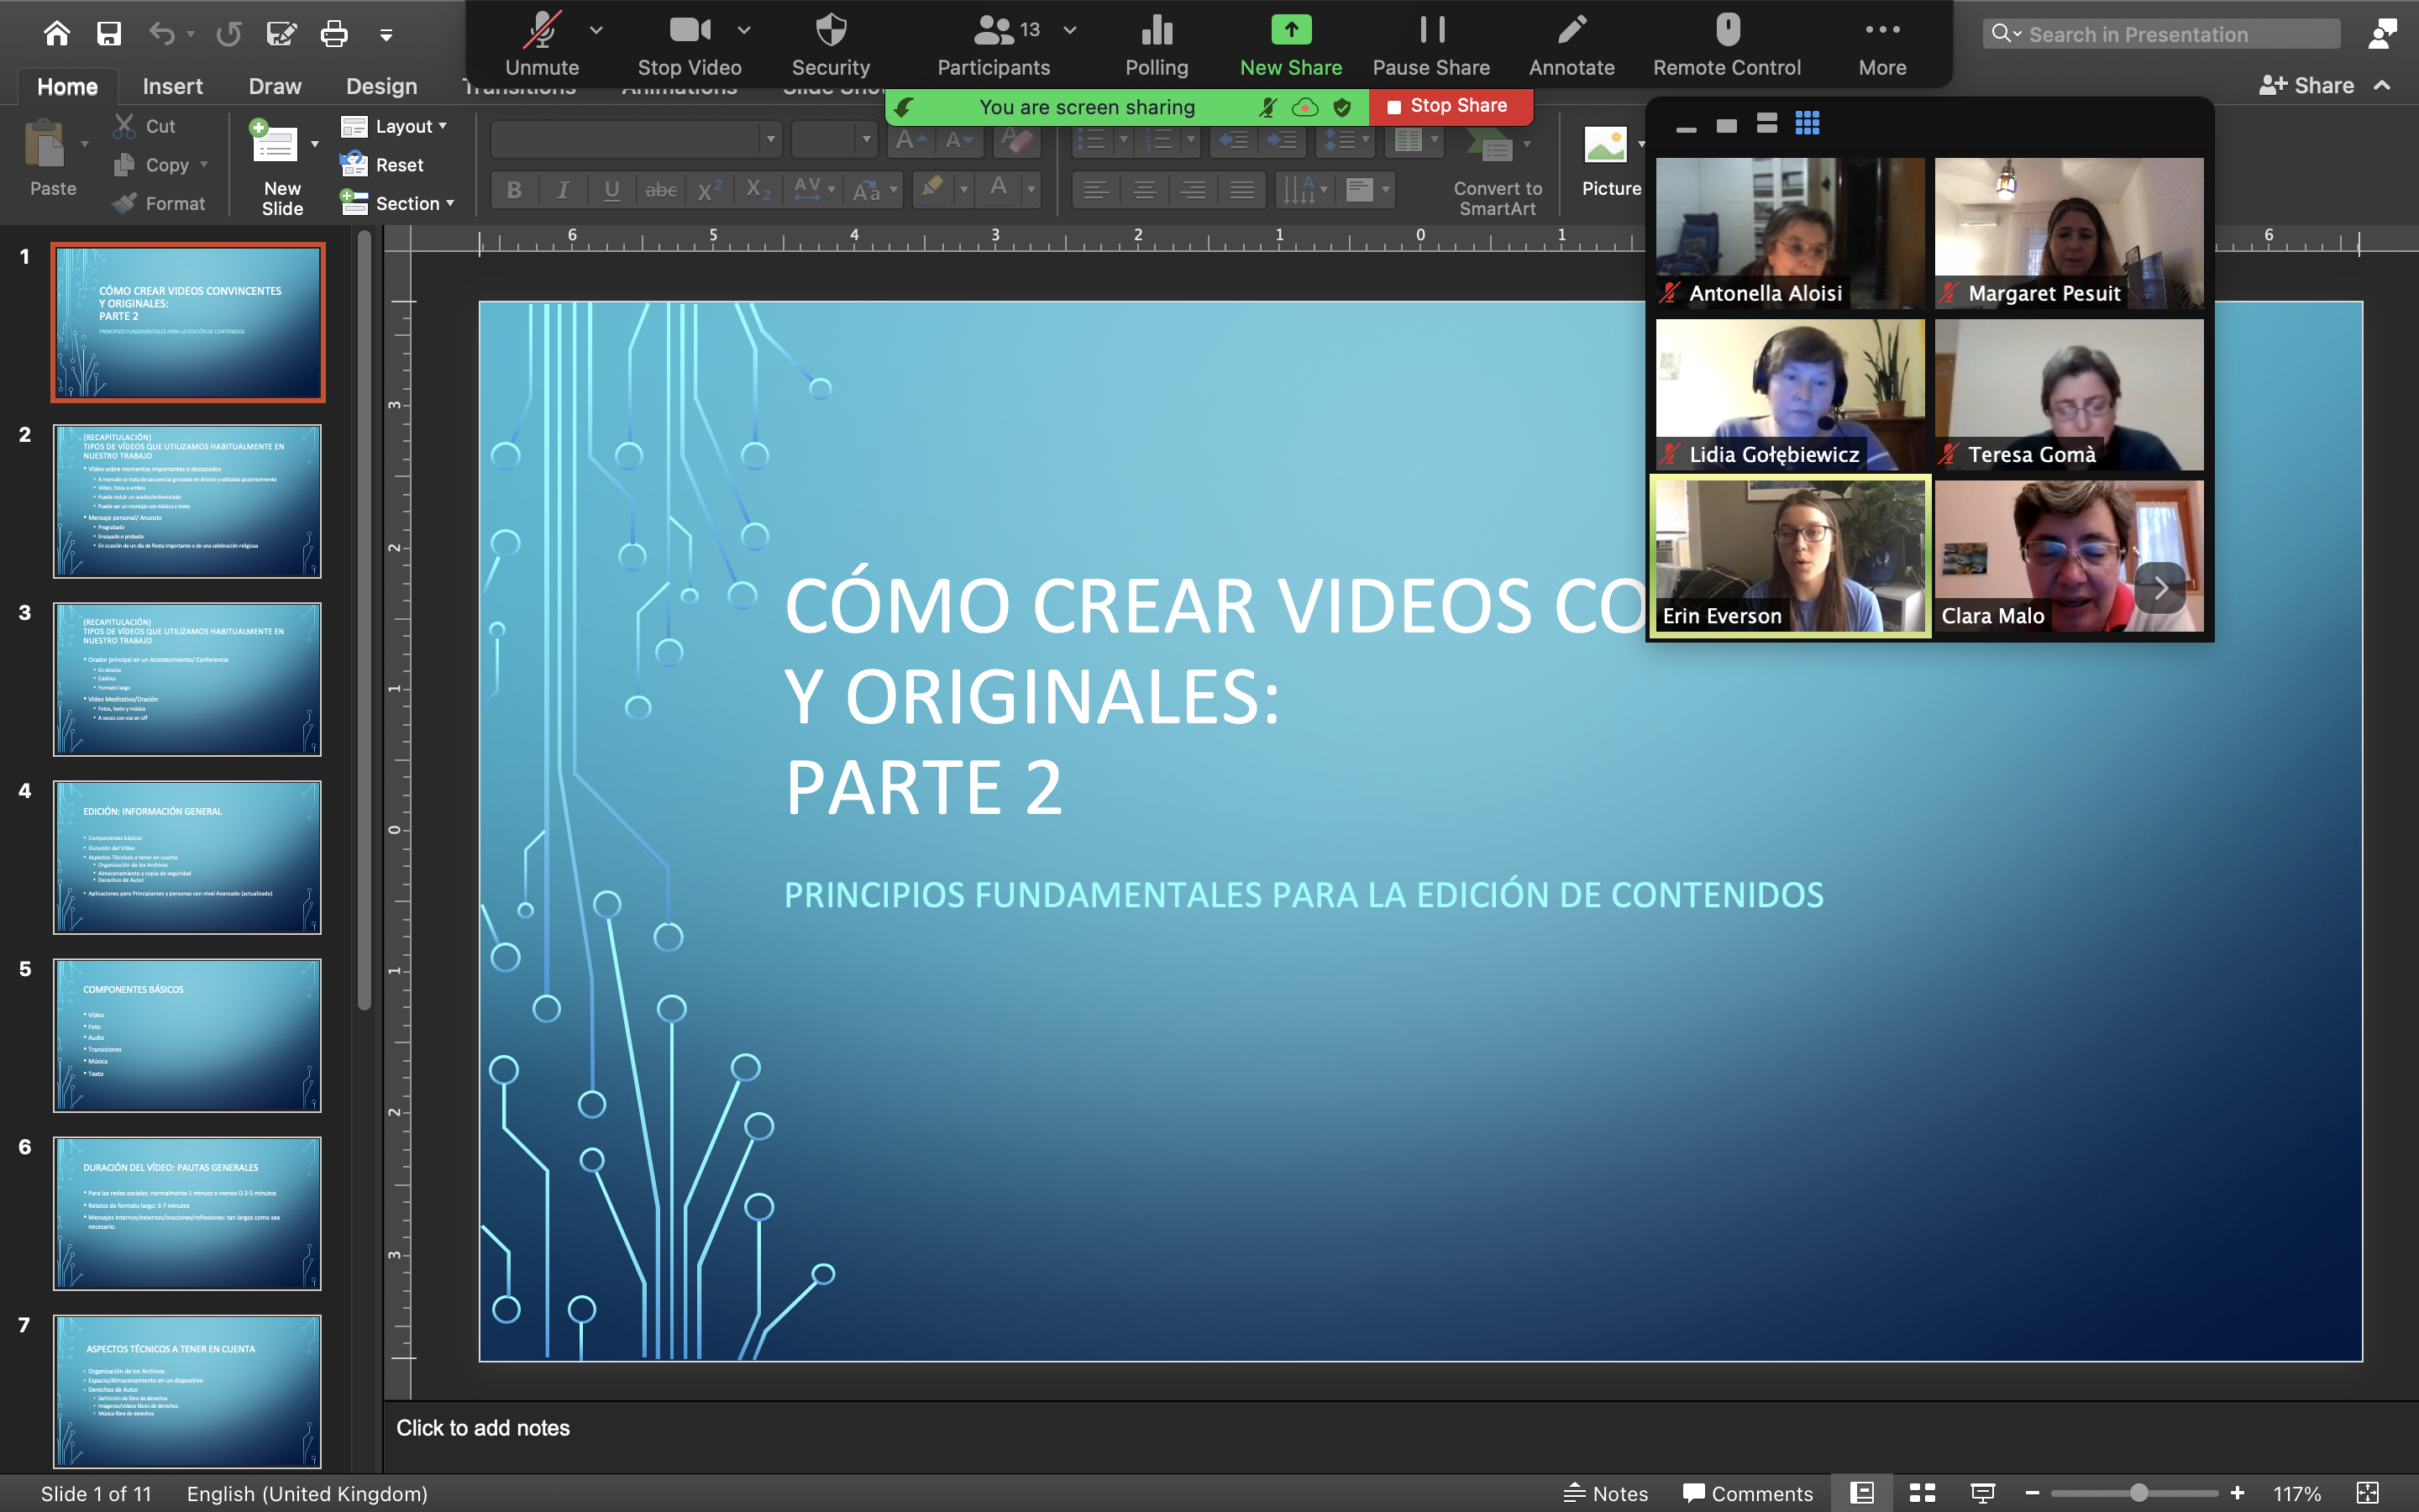The width and height of the screenshot is (2419, 1512).
Task: Click the Annotate icon in Zoom toolbar
Action: [x=1569, y=31]
